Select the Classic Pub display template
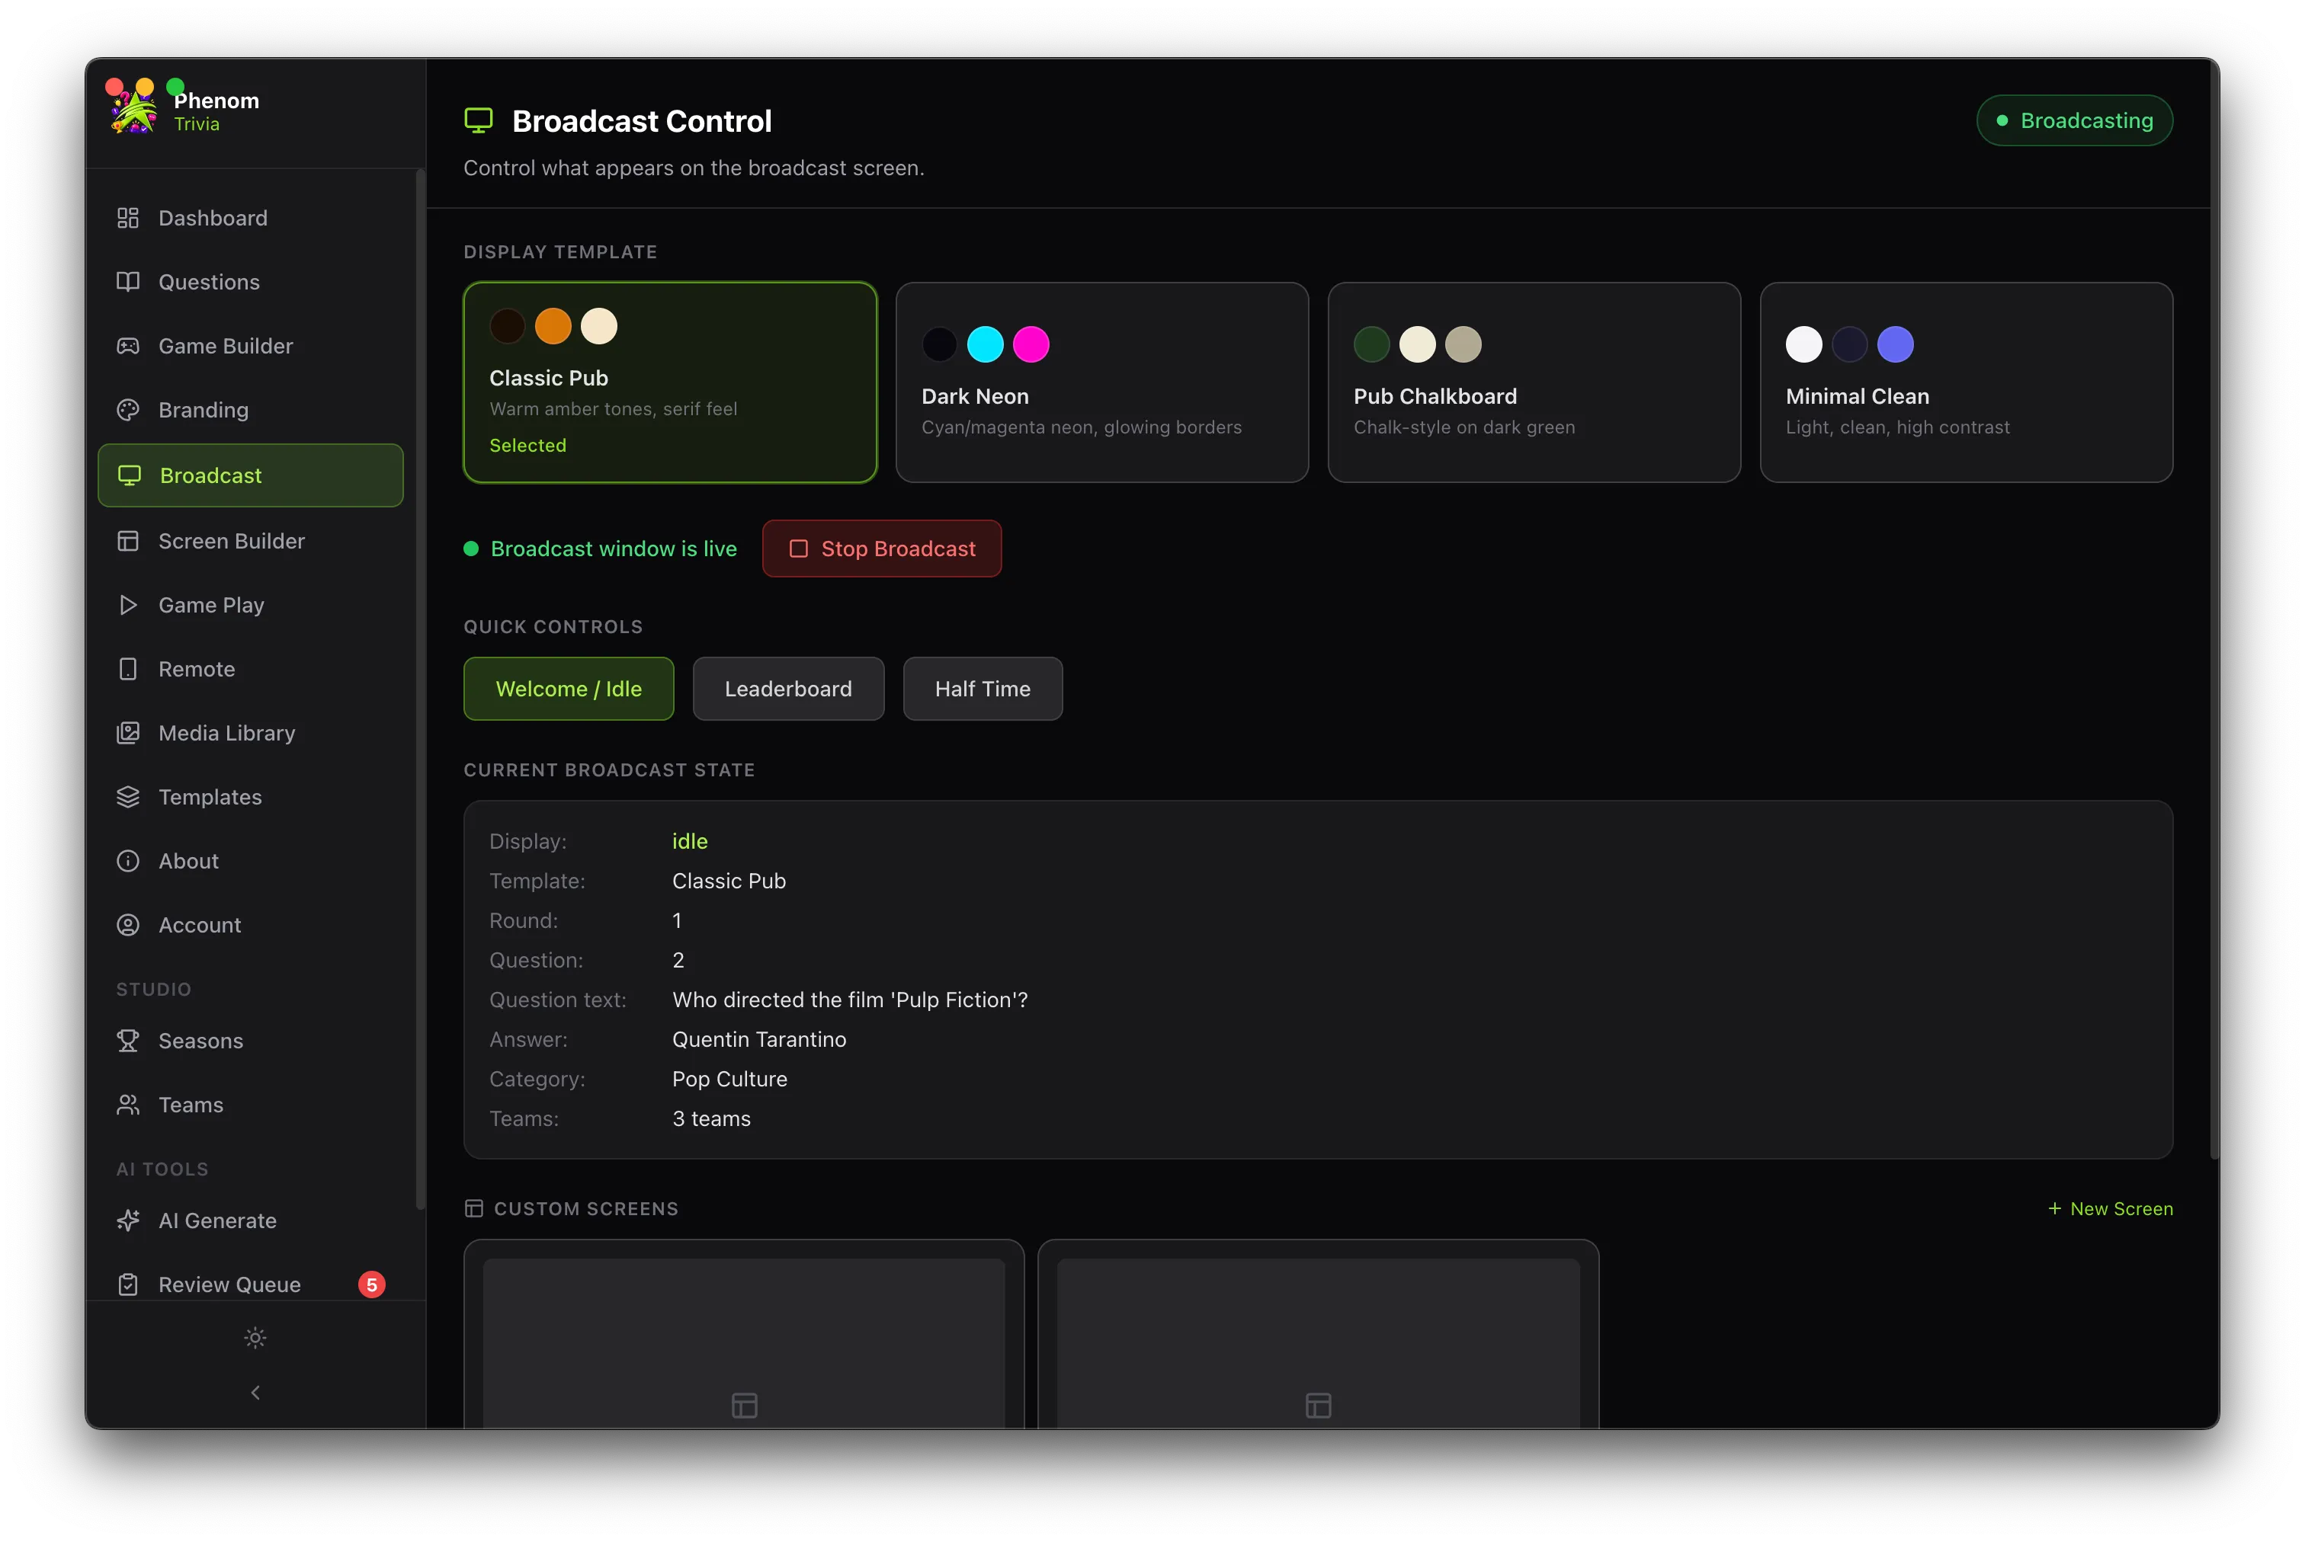 (670, 382)
